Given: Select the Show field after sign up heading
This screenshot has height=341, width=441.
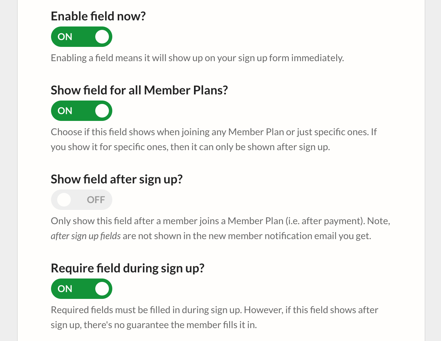Looking at the screenshot, I should (x=117, y=179).
